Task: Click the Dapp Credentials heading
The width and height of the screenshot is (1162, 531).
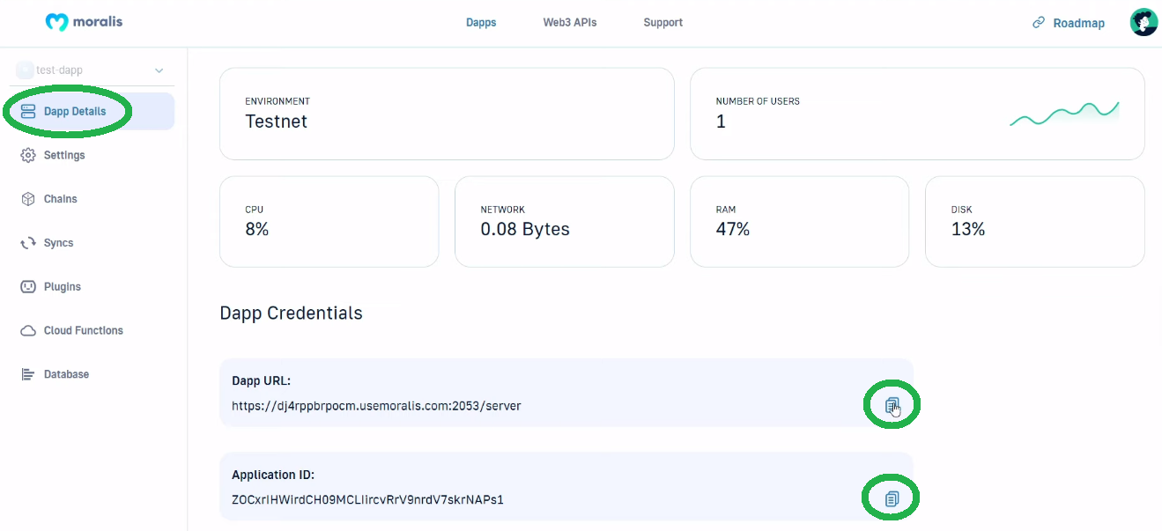Action: (291, 313)
